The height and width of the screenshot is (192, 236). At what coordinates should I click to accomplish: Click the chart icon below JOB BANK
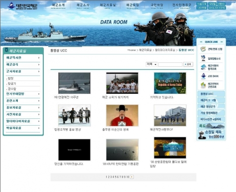pyautogui.click(x=204, y=85)
